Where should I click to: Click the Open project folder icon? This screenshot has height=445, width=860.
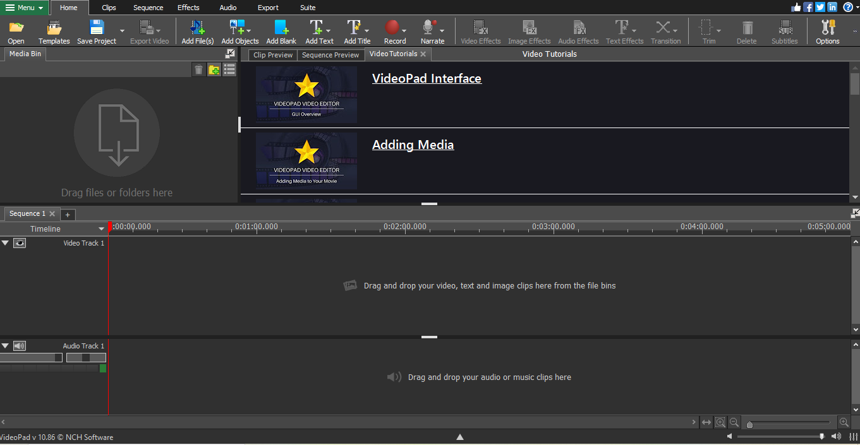(x=16, y=27)
